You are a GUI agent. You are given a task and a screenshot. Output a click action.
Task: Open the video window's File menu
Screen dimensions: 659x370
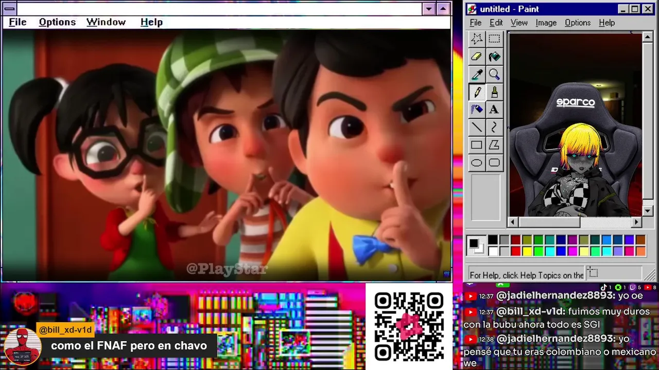click(x=18, y=22)
